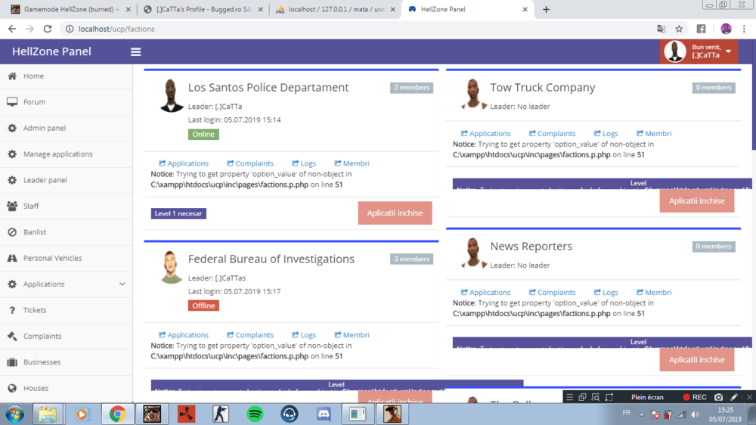Click the Tow Truck Company title
This screenshot has width=756, height=425.
click(x=542, y=88)
